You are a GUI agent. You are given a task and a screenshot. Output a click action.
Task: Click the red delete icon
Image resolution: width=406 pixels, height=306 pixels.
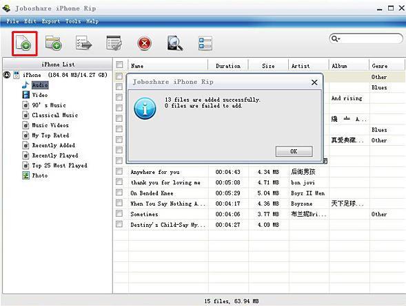145,43
